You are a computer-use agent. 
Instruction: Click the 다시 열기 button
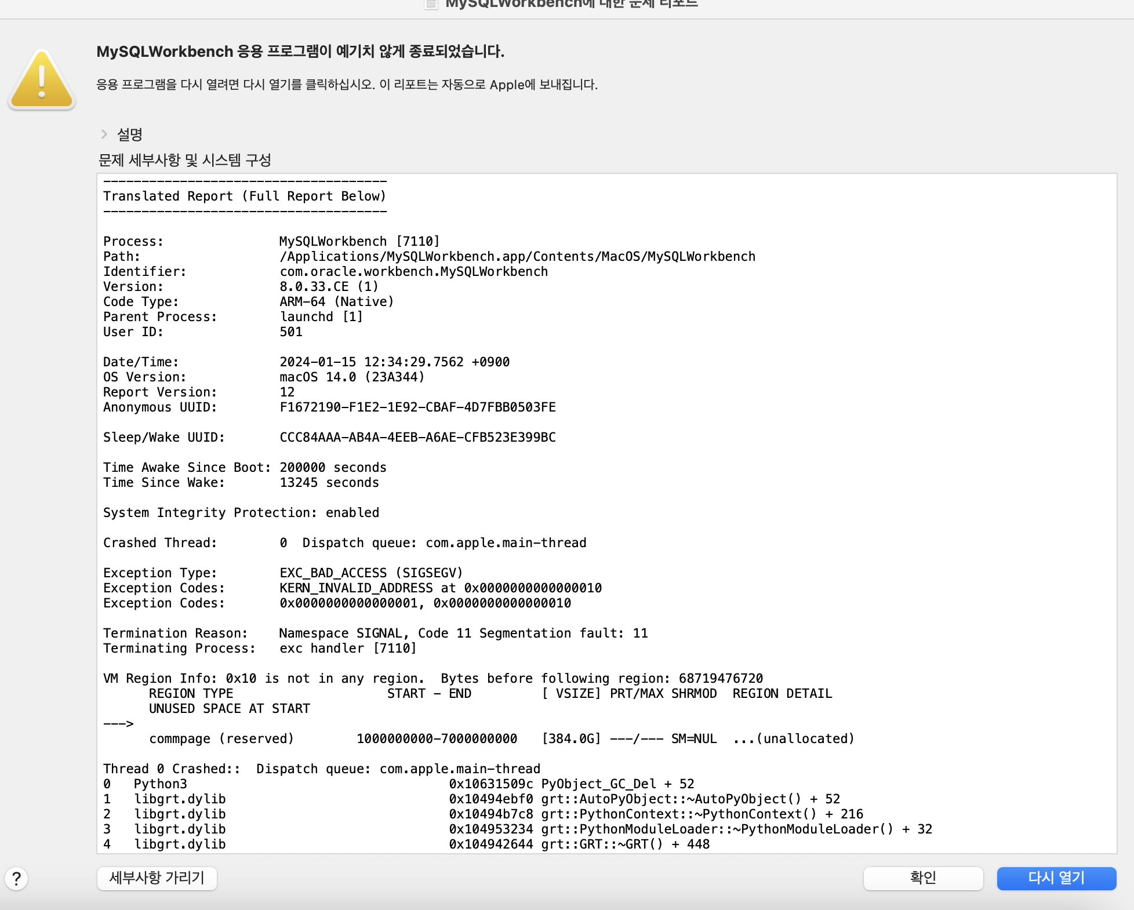(x=1056, y=878)
